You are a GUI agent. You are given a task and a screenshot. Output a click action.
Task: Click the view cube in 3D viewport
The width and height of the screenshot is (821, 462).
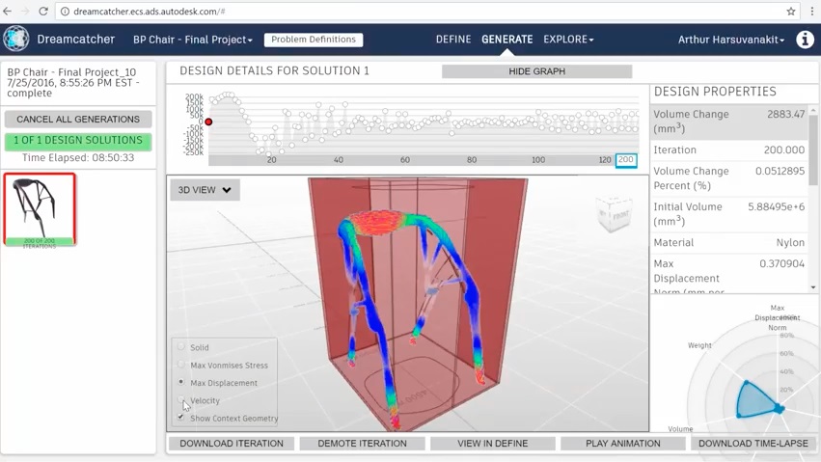pyautogui.click(x=615, y=214)
